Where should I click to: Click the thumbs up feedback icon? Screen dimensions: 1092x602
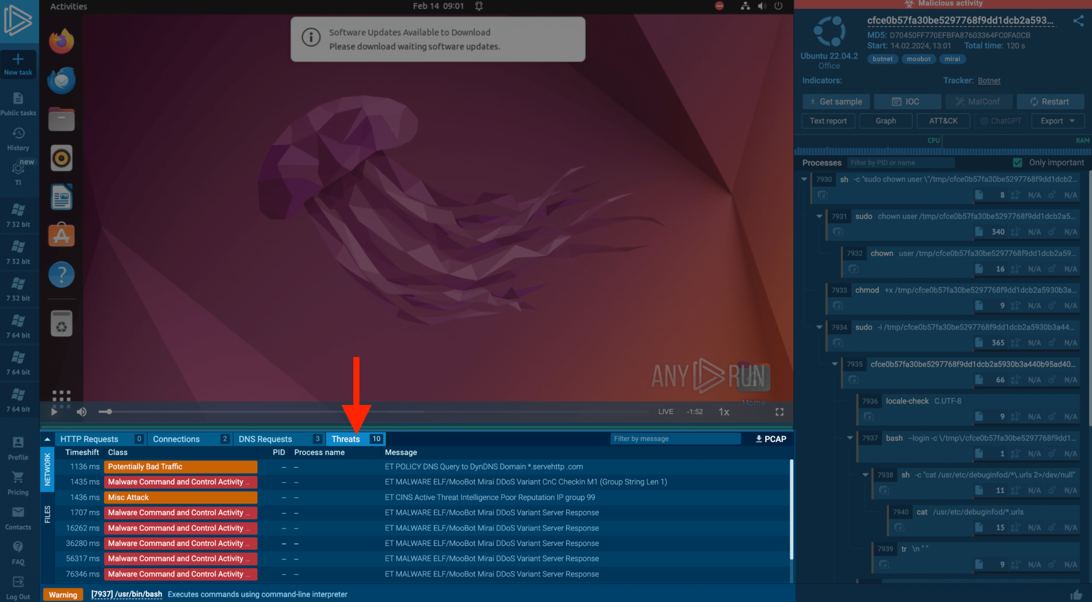coord(1076,595)
